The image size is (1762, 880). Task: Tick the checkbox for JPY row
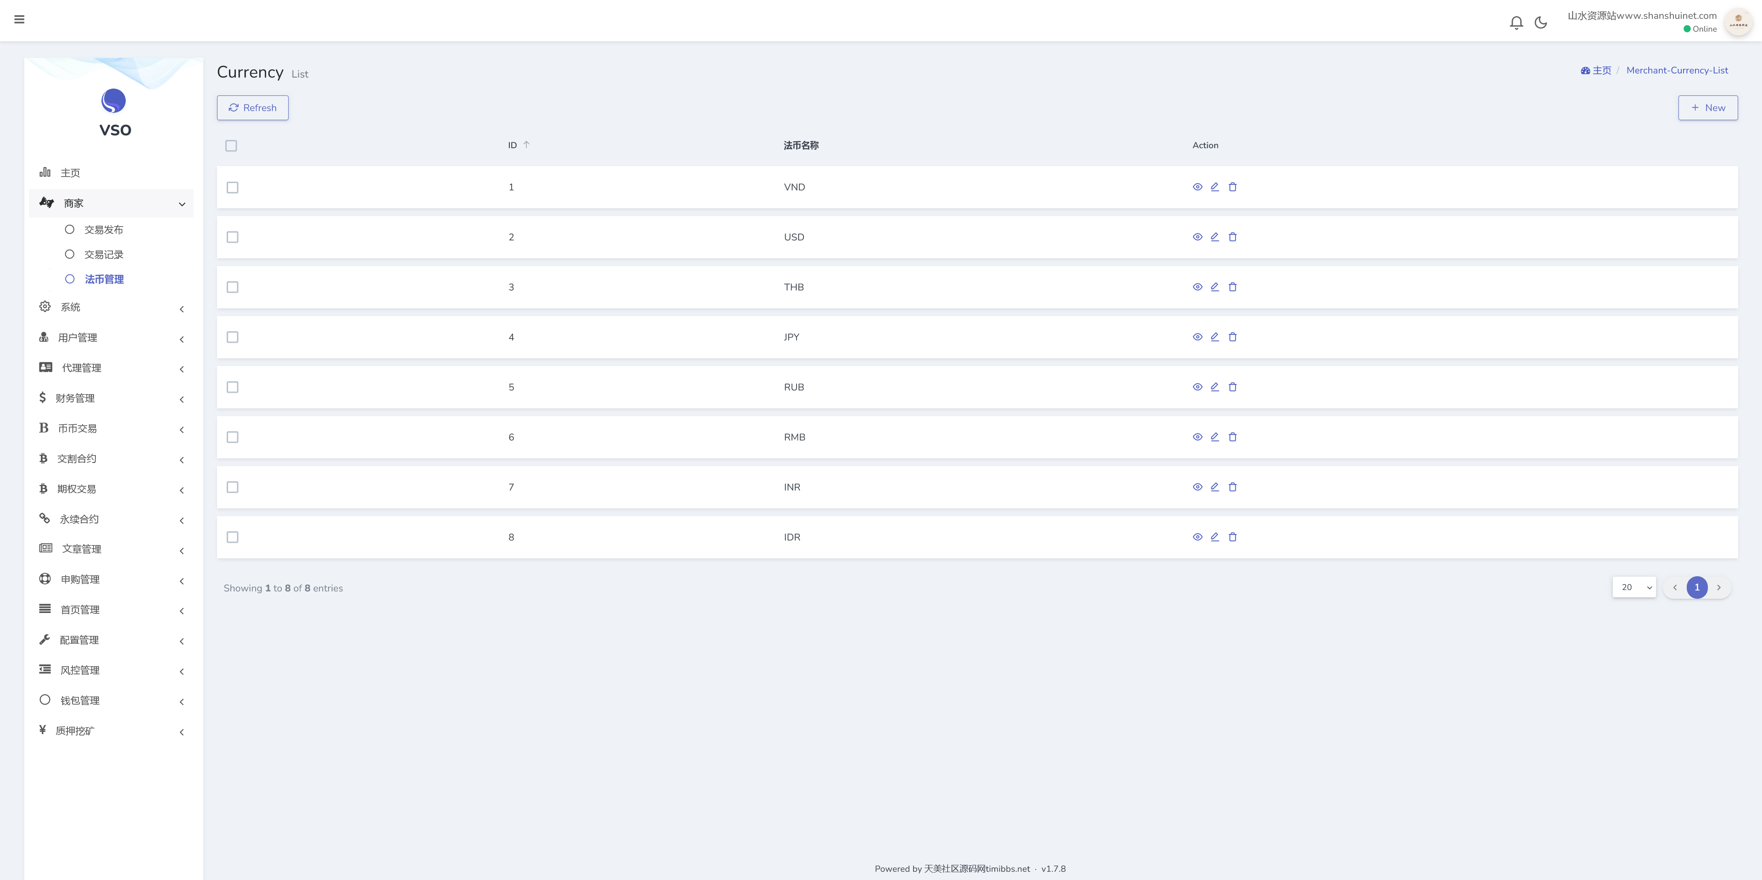click(x=233, y=337)
